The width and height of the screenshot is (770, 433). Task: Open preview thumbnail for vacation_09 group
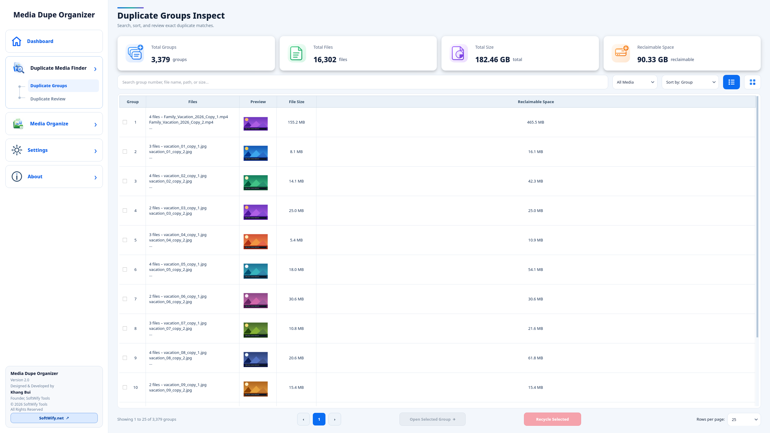(x=255, y=389)
